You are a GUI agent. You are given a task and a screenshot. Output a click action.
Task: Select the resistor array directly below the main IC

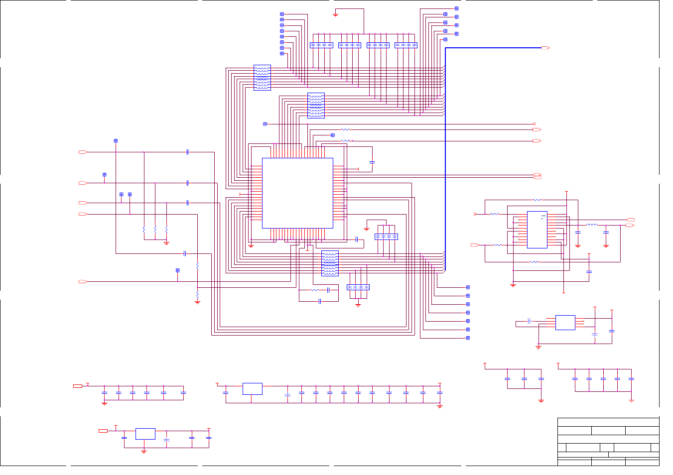point(330,263)
